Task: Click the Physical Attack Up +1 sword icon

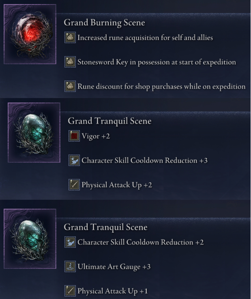Action: tap(70, 291)
